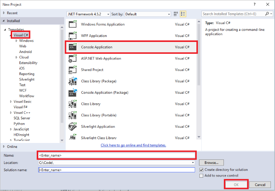Select the ASP.NET Web Application icon
275x191 pixels.
pos(73,58)
